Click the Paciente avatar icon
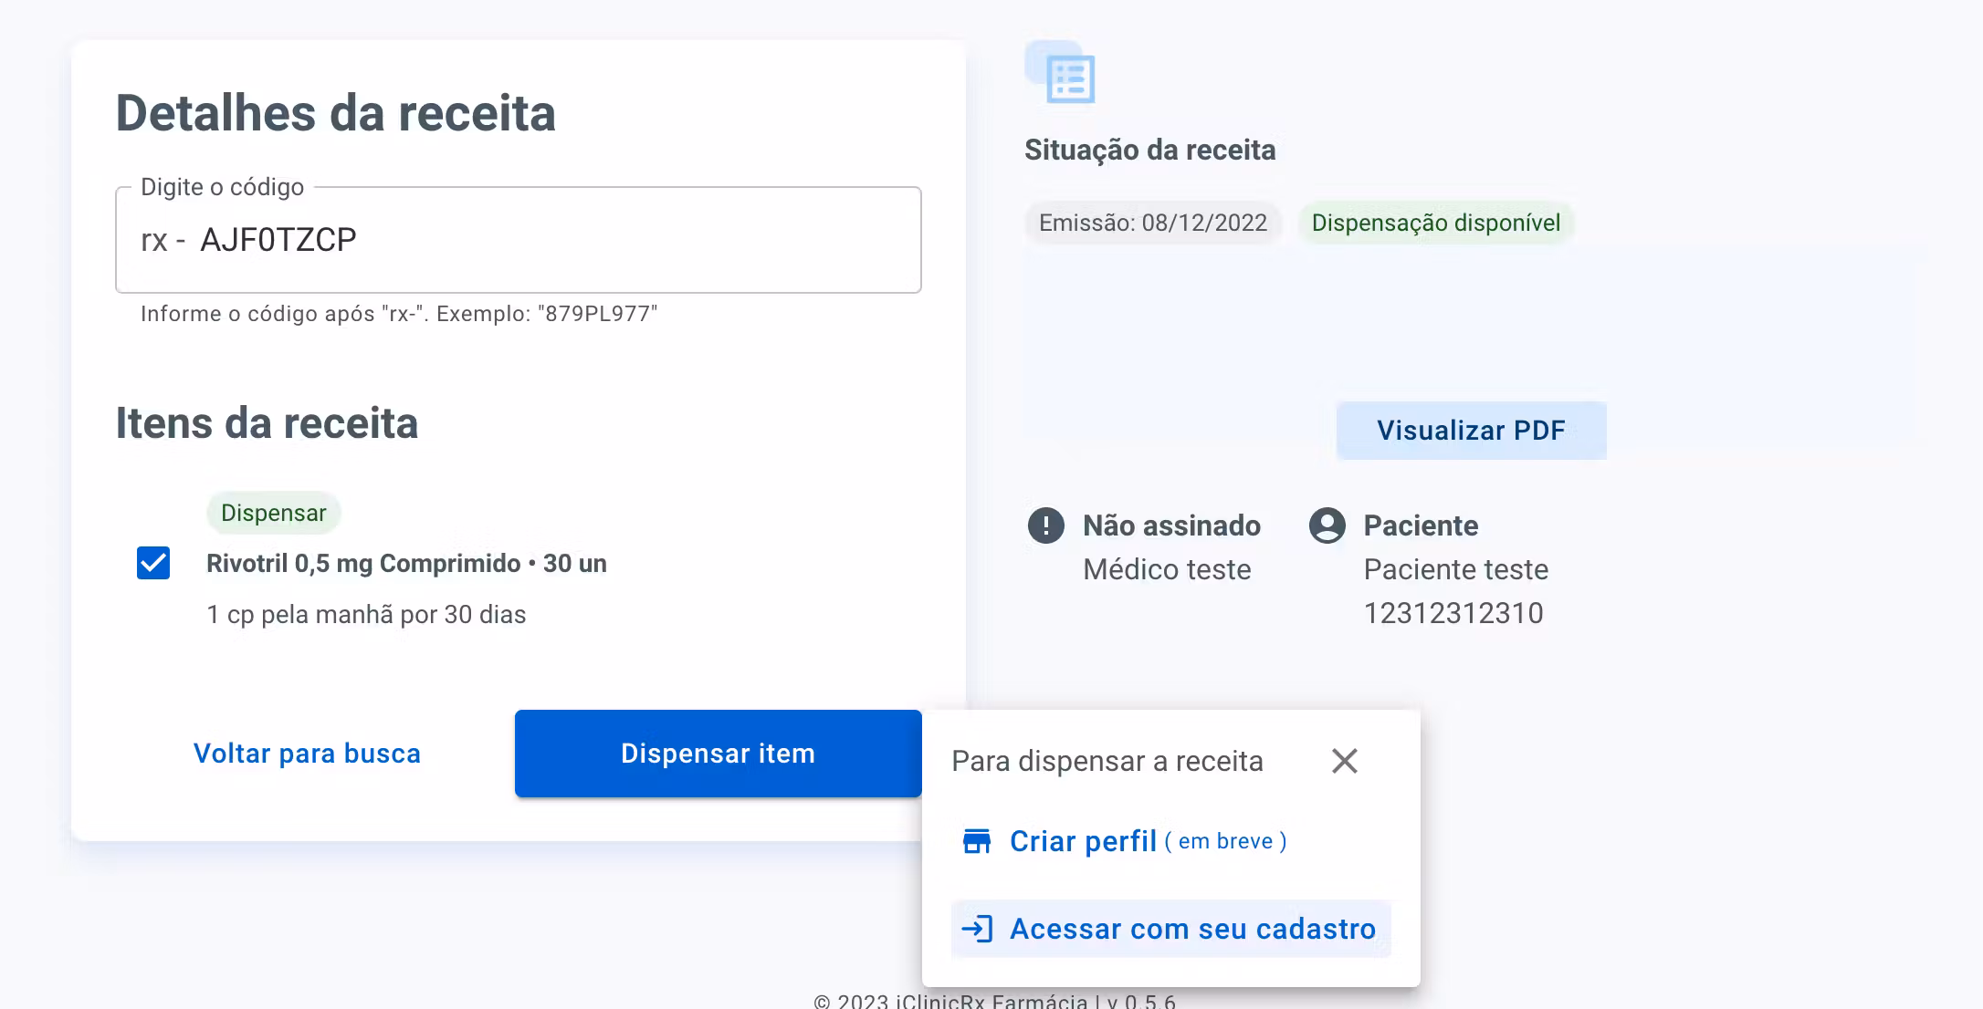Viewport: 1983px width, 1009px height. click(1326, 525)
